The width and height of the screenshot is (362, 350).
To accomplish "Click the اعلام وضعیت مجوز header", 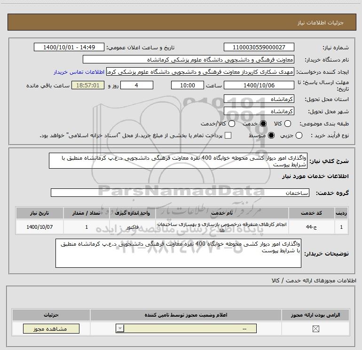I will [186, 315].
